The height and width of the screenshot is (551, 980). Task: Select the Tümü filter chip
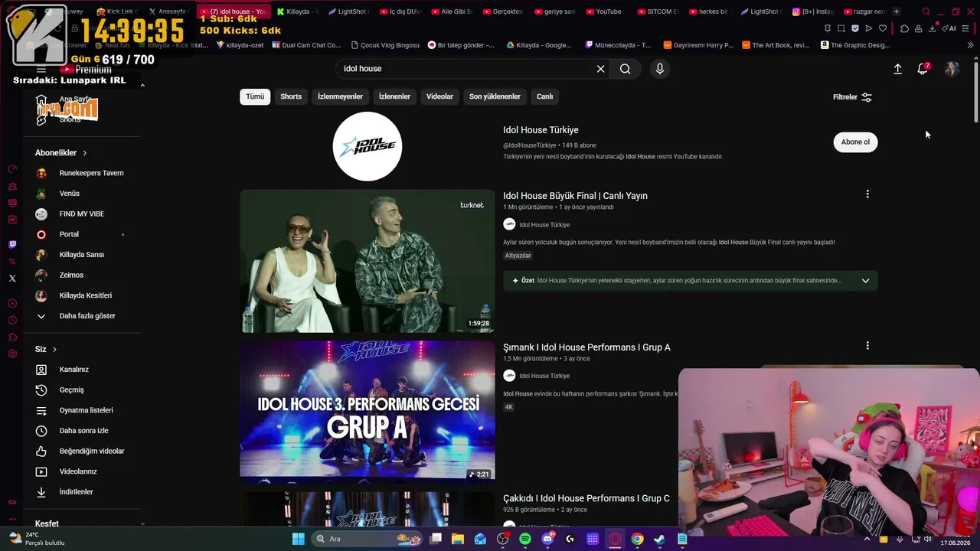(x=255, y=96)
